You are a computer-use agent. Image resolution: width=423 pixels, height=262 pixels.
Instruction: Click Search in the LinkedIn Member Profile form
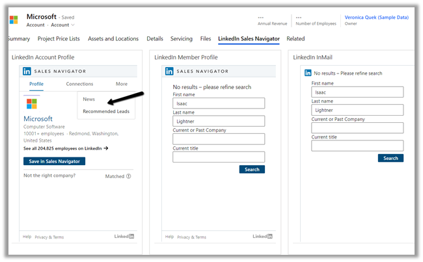[252, 169]
